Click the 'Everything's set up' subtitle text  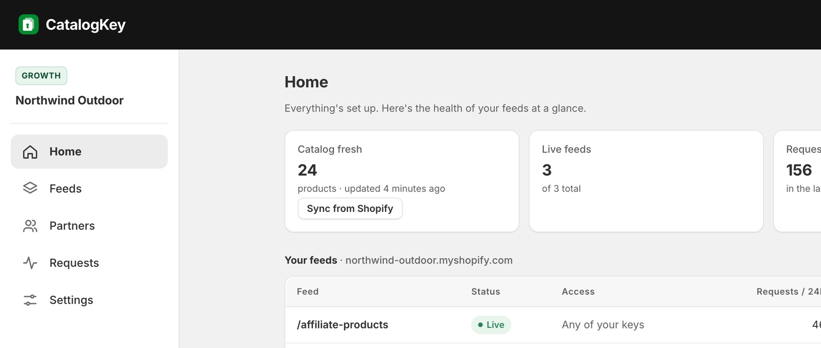click(435, 108)
